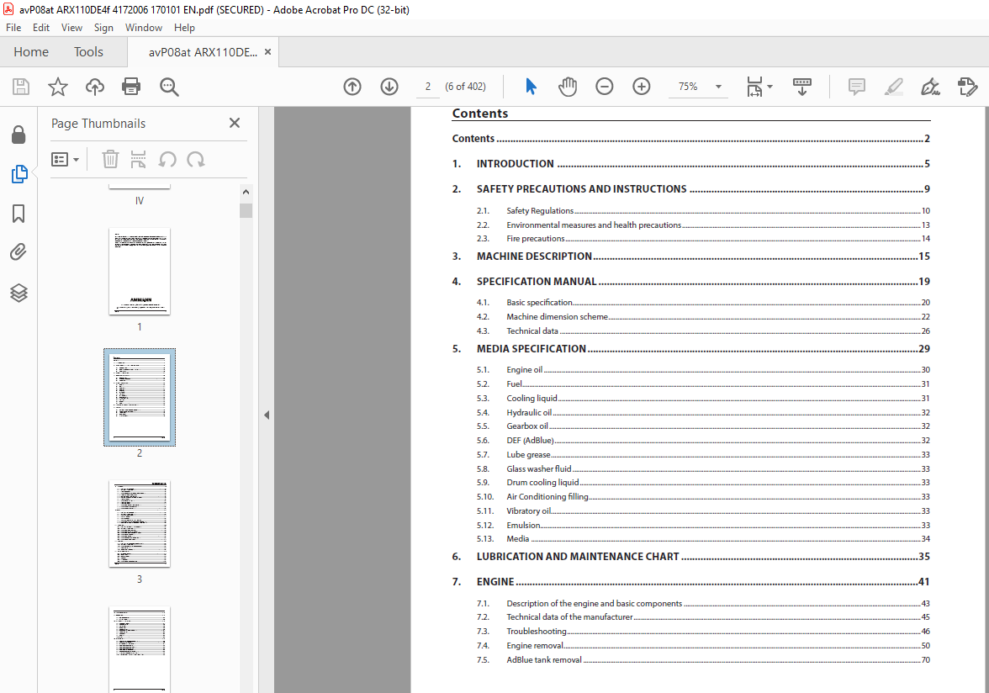Viewport: 989px width, 693px height.
Task: Click the lock security settings icon
Action: pos(19,135)
